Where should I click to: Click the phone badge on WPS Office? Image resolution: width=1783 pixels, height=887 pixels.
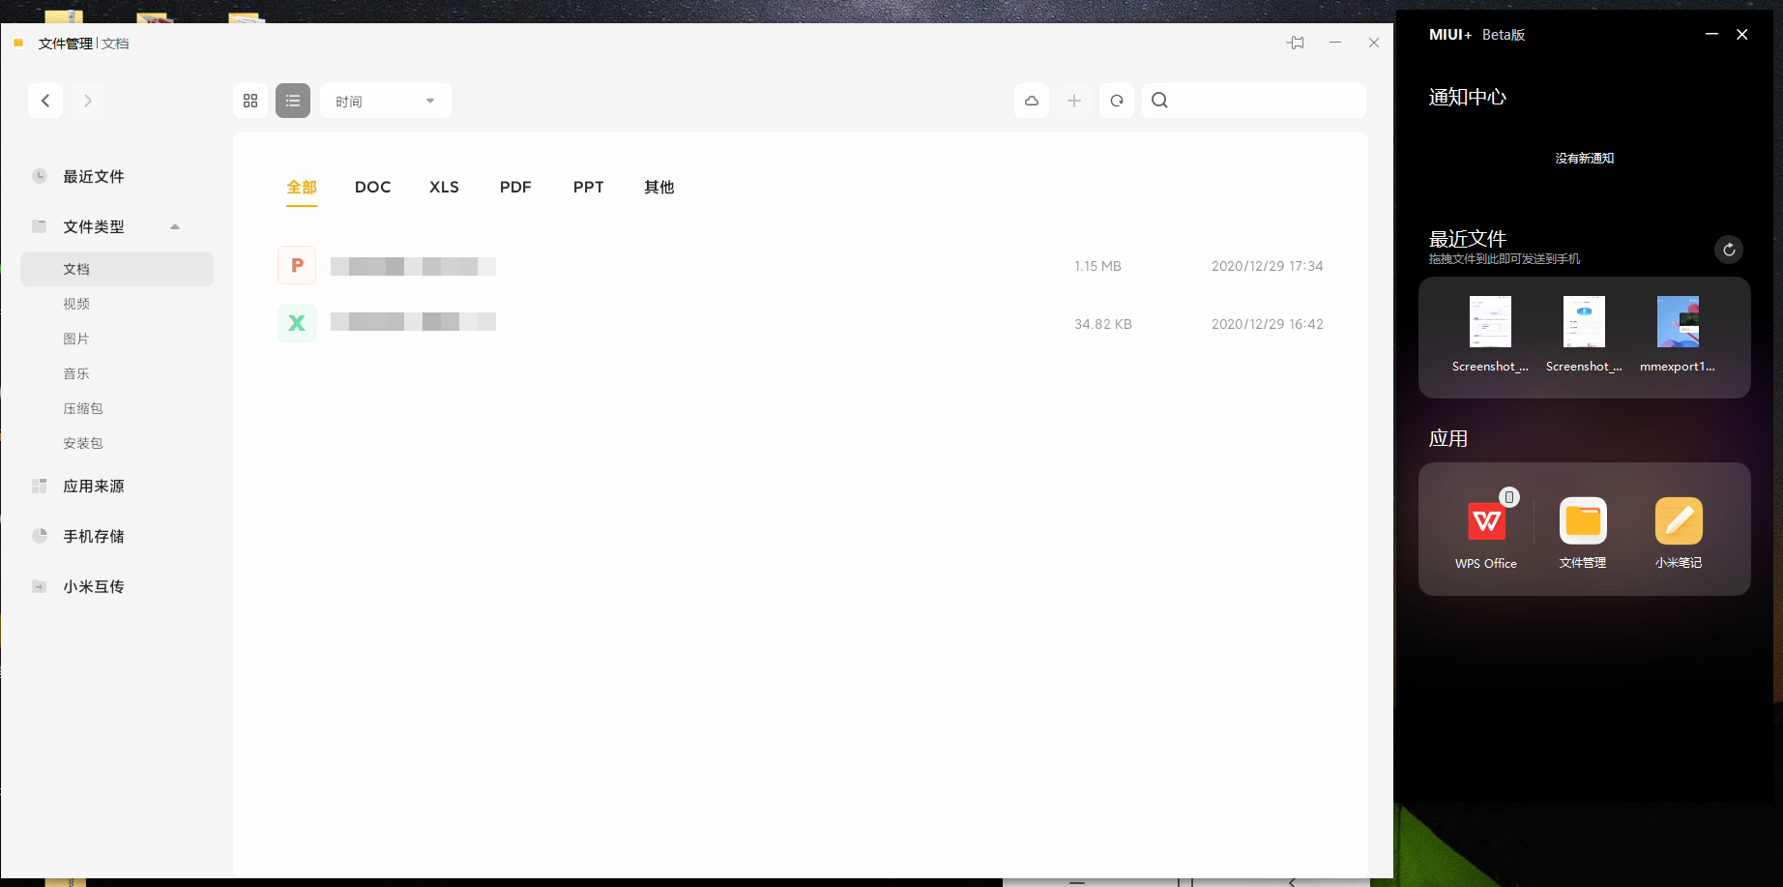point(1508,497)
